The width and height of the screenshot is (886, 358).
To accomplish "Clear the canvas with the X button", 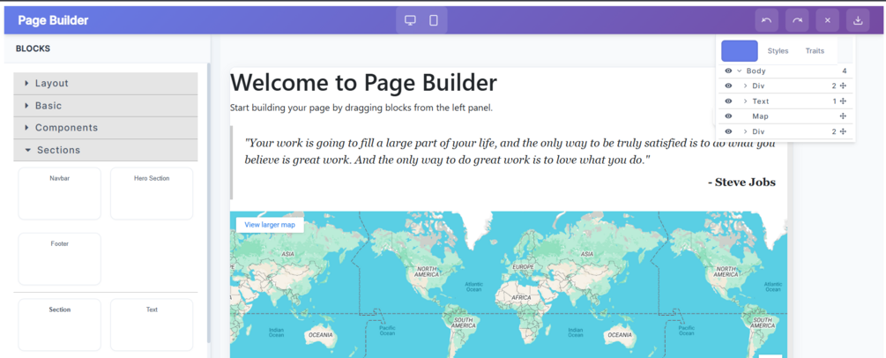I will [827, 20].
